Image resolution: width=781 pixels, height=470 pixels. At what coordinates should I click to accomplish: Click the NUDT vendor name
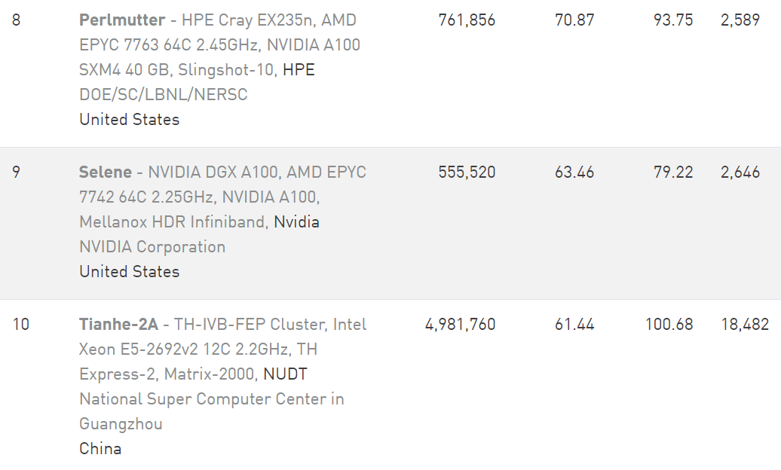285,374
